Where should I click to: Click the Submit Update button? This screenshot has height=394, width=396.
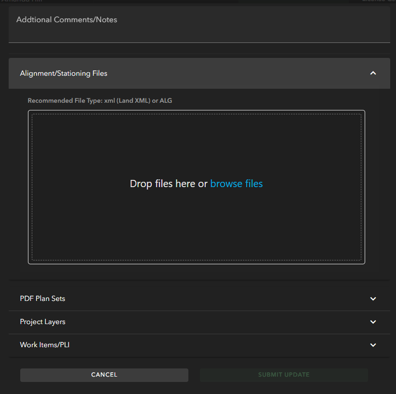[x=284, y=375]
